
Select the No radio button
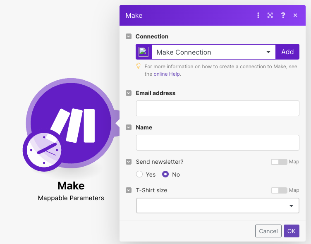point(165,175)
